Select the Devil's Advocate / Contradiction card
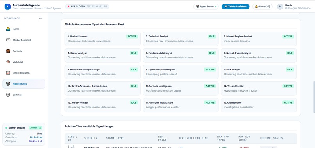The width and height of the screenshot is (315, 148). click(103, 88)
